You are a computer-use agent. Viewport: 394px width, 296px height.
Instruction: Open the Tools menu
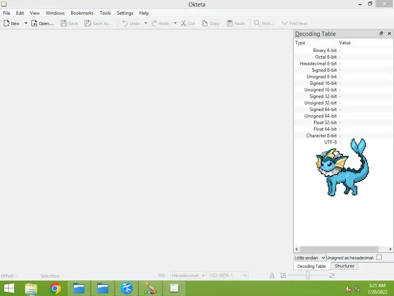point(105,13)
